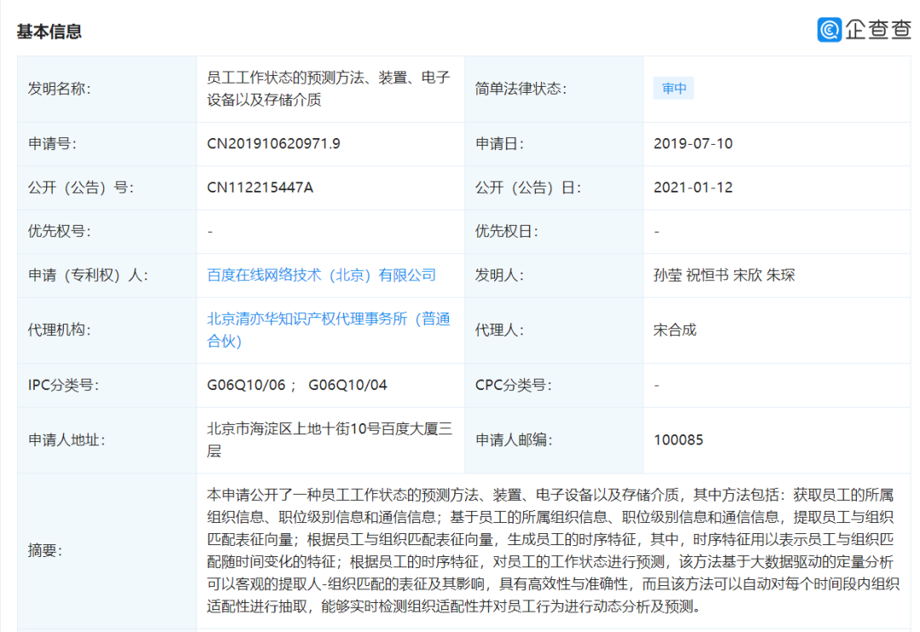Click the 发明名称 row label
920x632 pixels.
pyautogui.click(x=60, y=89)
